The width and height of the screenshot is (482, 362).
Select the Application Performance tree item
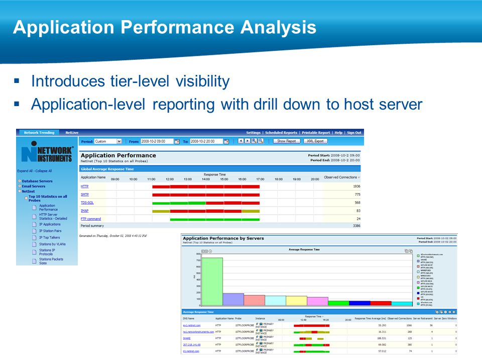pos(48,208)
